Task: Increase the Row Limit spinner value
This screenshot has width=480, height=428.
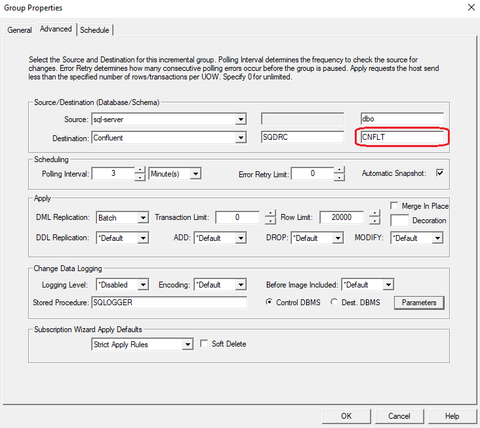Action: 374,214
